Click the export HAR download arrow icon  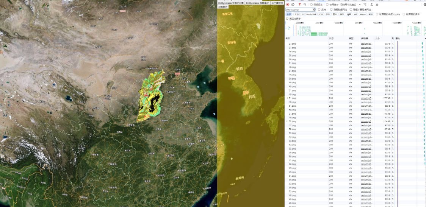coord(377,5)
